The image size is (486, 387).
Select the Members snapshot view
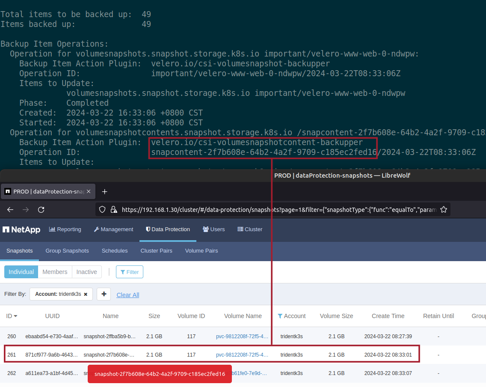[55, 272]
